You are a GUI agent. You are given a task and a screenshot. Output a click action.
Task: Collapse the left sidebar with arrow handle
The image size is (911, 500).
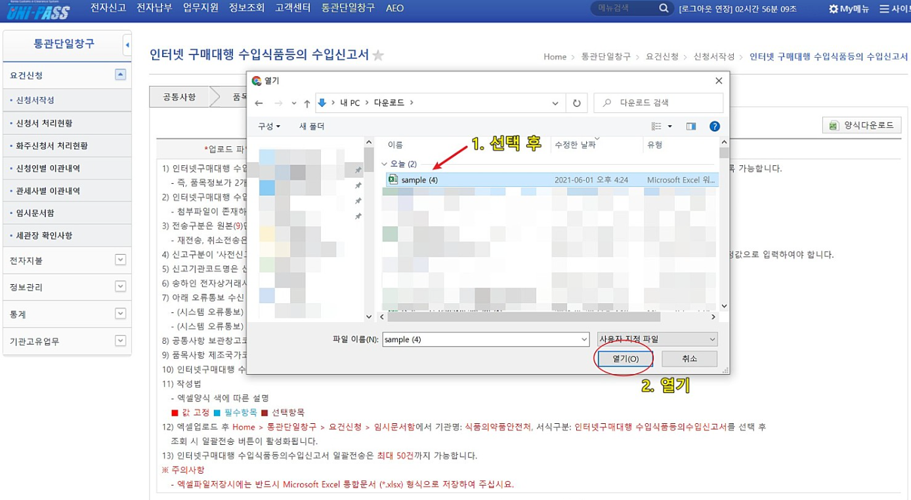[127, 45]
